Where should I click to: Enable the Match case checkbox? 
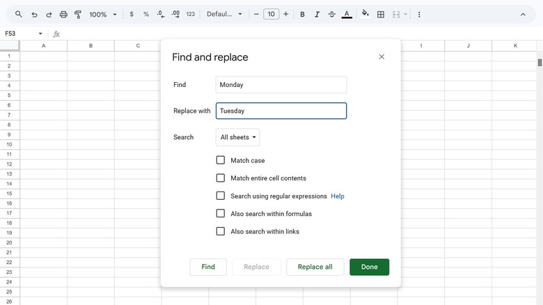(x=221, y=160)
